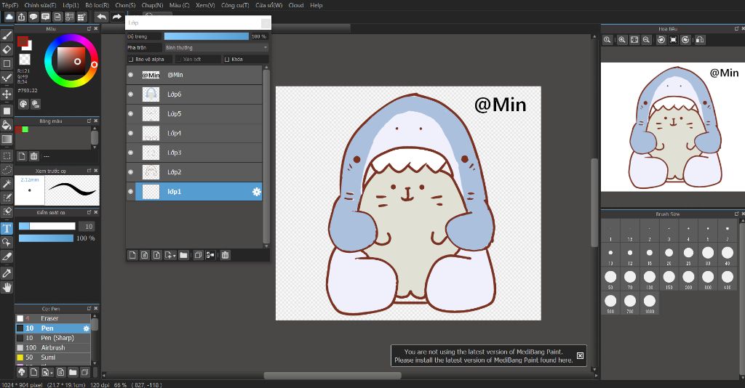745x388 pixels.
Task: Click the navigator preview thumbnail
Action: point(673,126)
